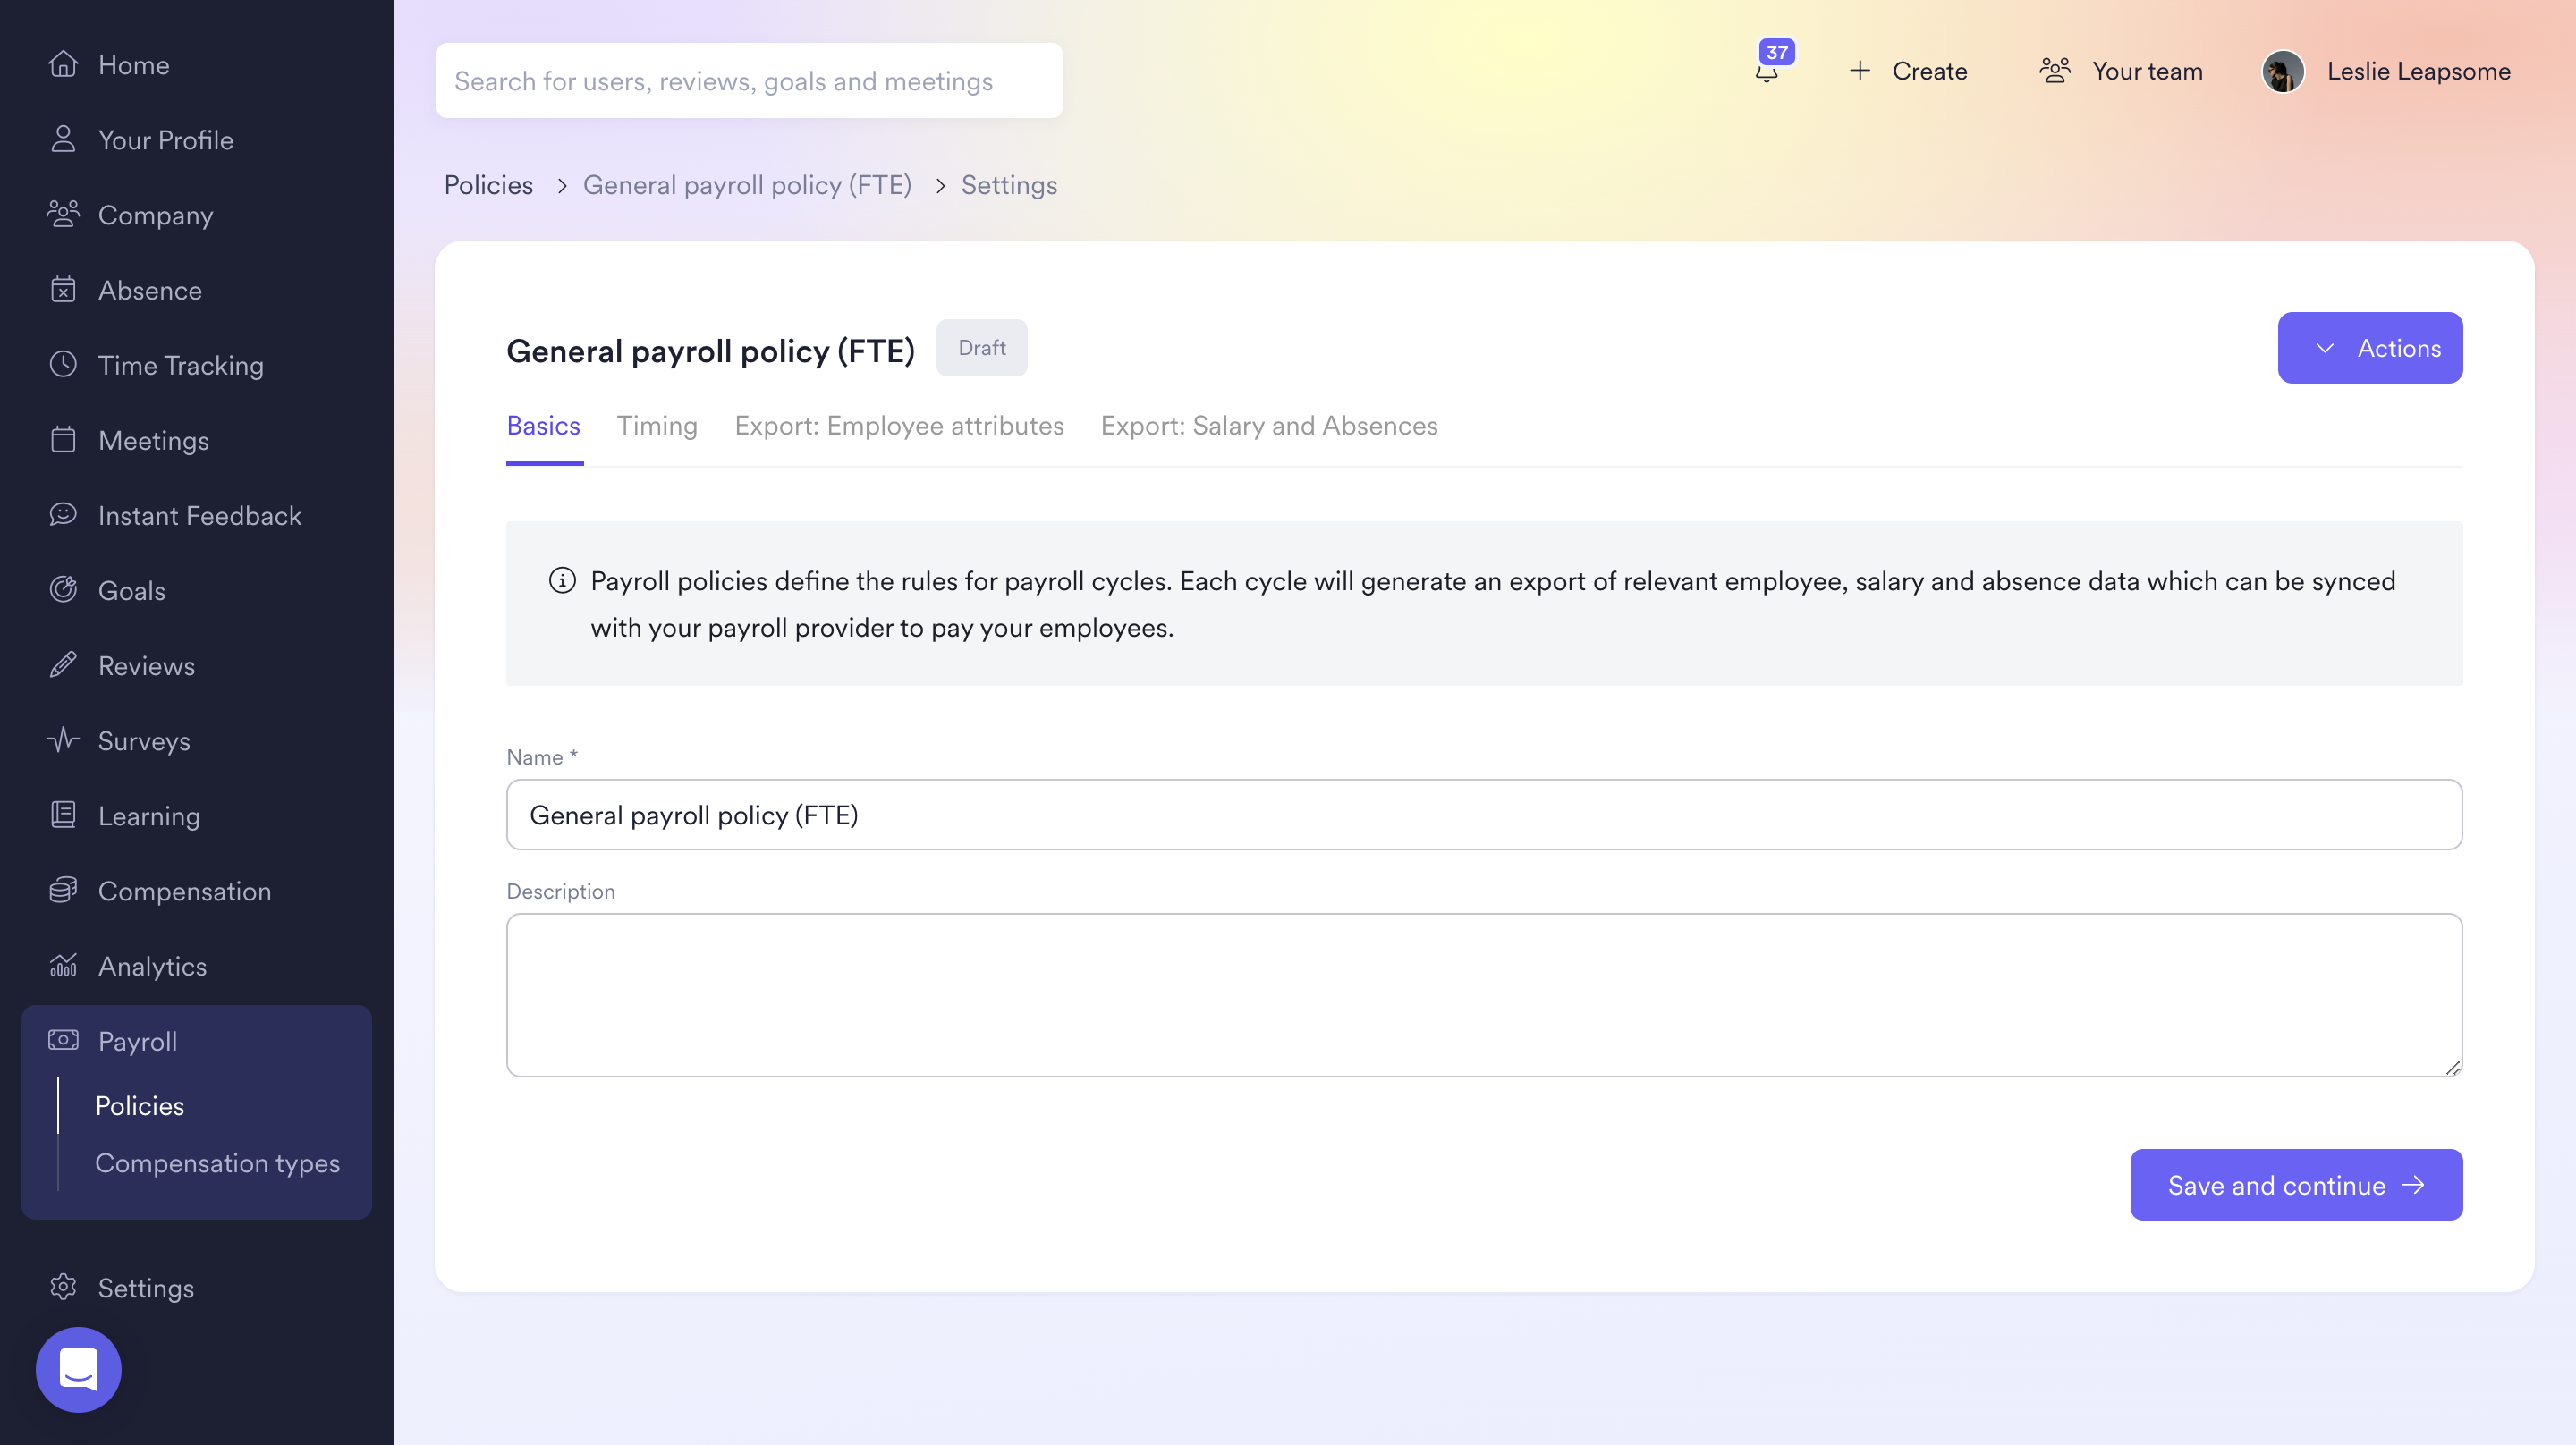
Task: Click the Absence calendar icon
Action: (63, 290)
